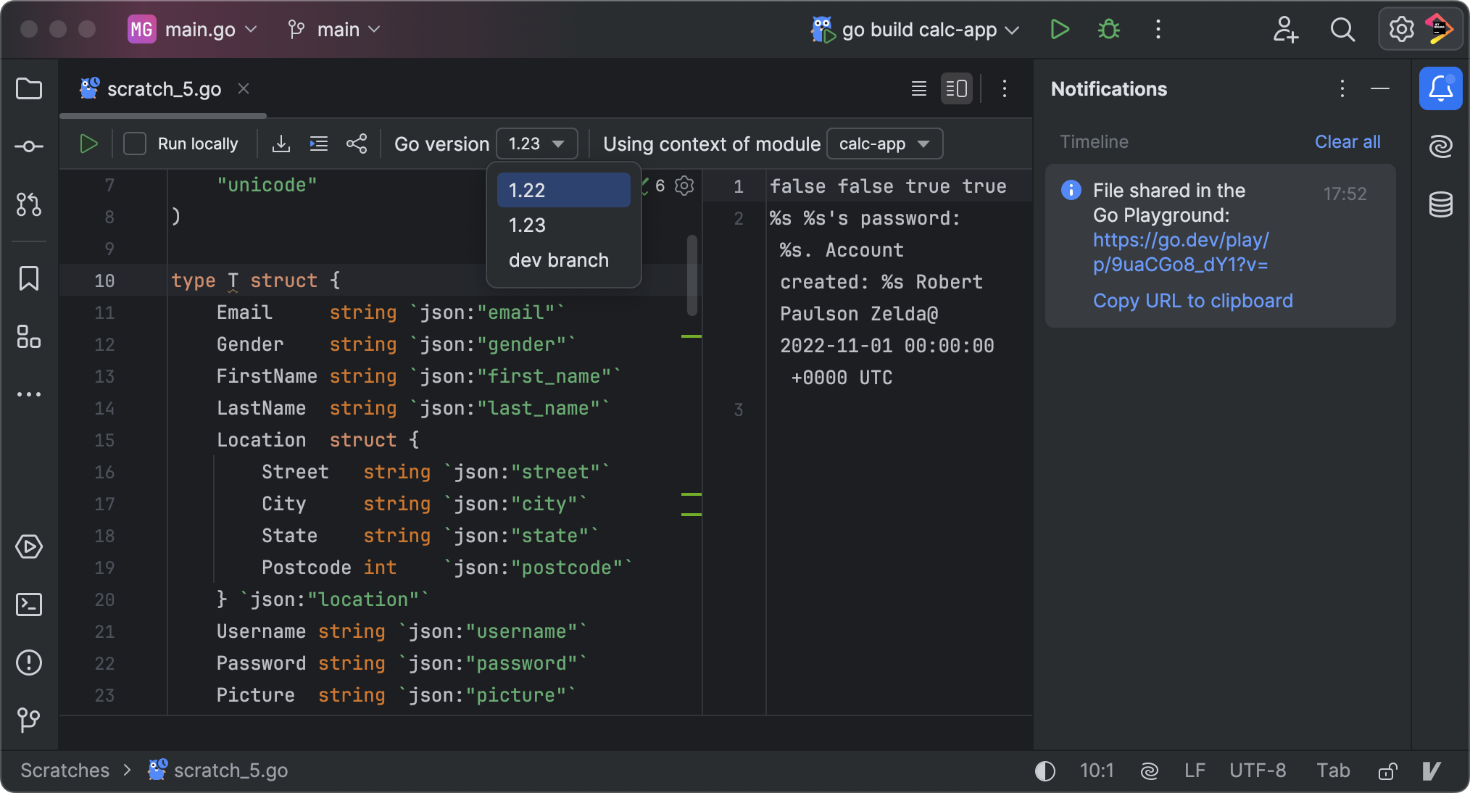Open the Commit tool window

tap(28, 146)
